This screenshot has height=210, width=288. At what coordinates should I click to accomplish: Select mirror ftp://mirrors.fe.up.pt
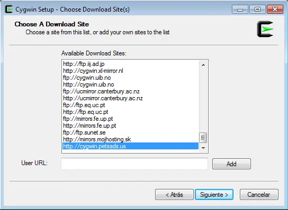pyautogui.click(x=130, y=119)
